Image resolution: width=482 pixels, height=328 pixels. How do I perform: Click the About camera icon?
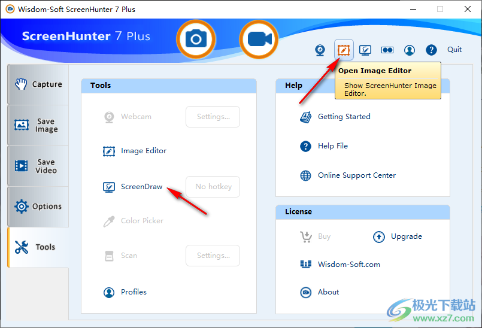pyautogui.click(x=305, y=292)
